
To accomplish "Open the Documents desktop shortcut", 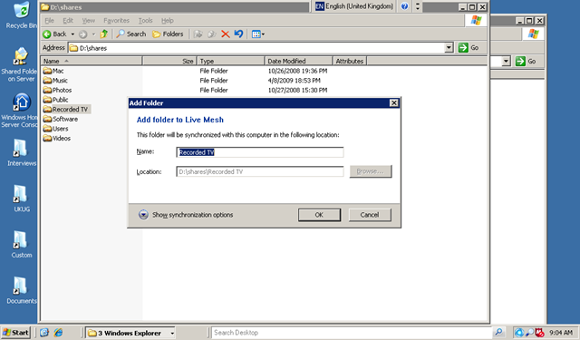I will (x=21, y=290).
